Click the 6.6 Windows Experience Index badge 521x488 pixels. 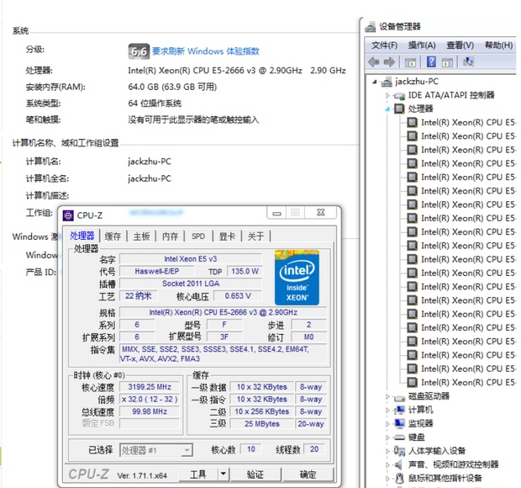[x=139, y=51]
